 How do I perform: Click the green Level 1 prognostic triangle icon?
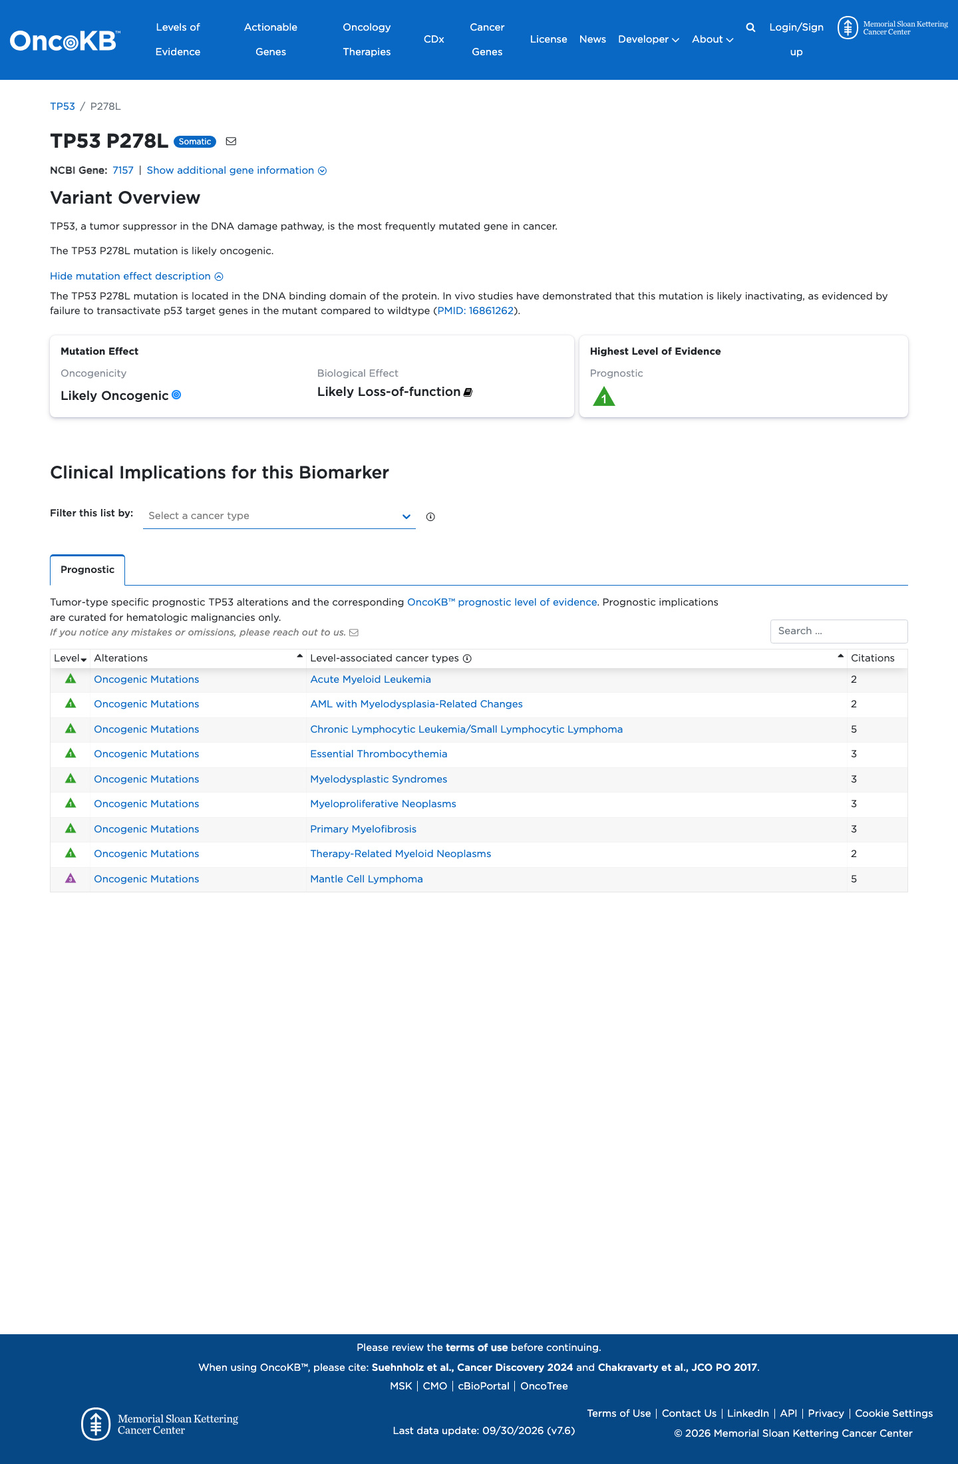(x=604, y=397)
